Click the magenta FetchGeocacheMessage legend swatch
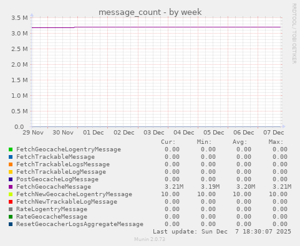Viewport: 300px width, 246px height. 11,187
